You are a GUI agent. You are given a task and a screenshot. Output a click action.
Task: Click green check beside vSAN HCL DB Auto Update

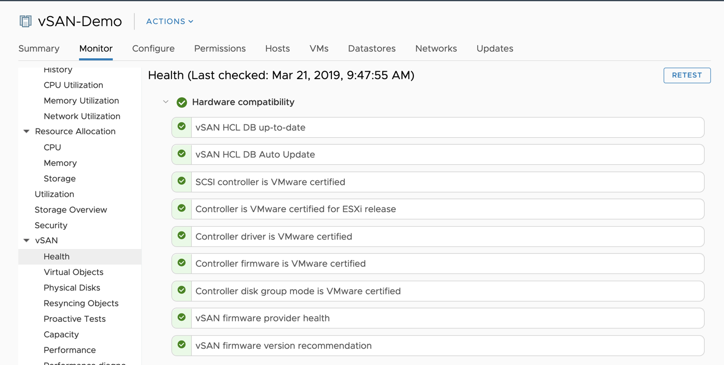(x=182, y=154)
